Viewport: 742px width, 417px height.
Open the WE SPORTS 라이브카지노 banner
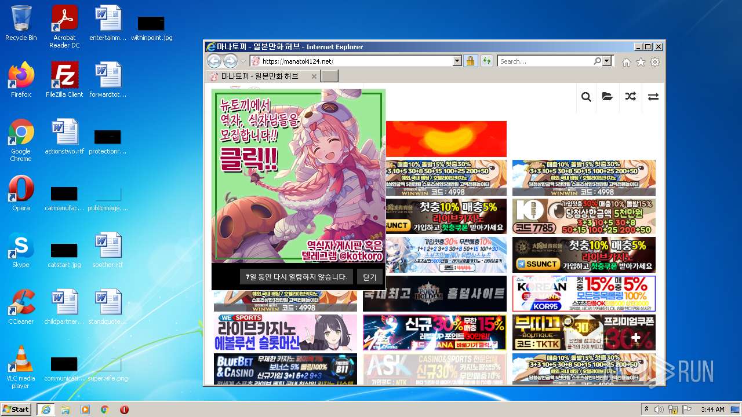(x=285, y=332)
